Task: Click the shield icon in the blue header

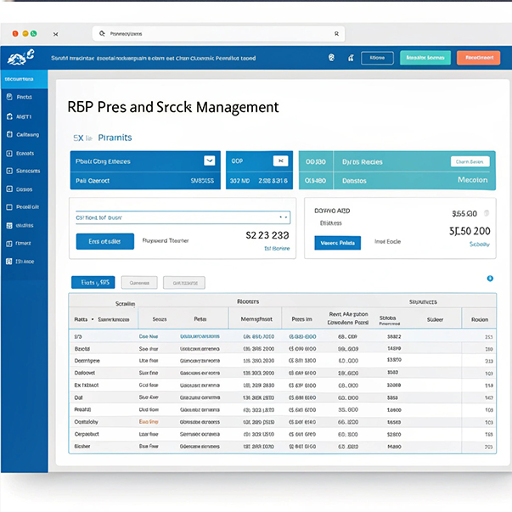Action: click(x=331, y=58)
